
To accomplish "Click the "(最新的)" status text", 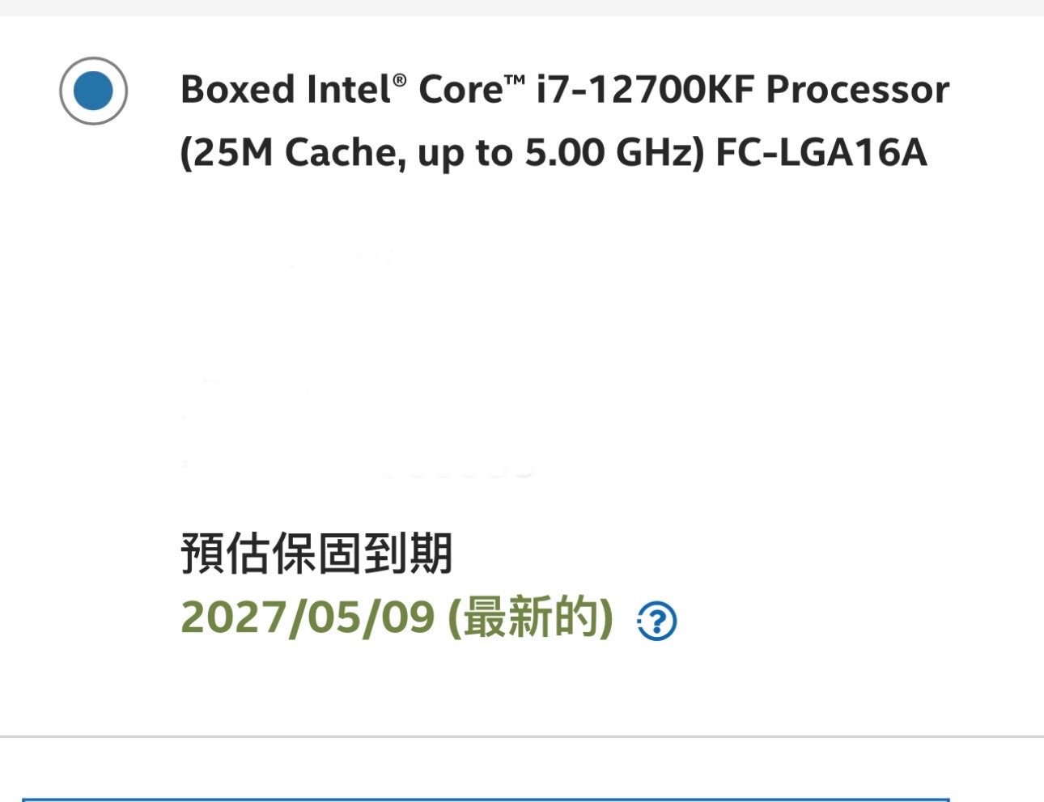I will point(530,617).
